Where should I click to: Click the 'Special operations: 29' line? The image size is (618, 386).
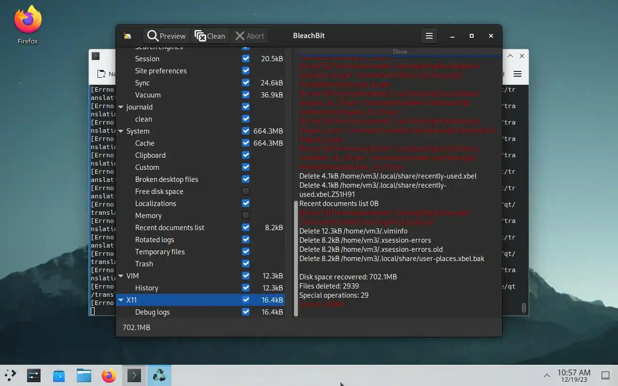click(334, 295)
